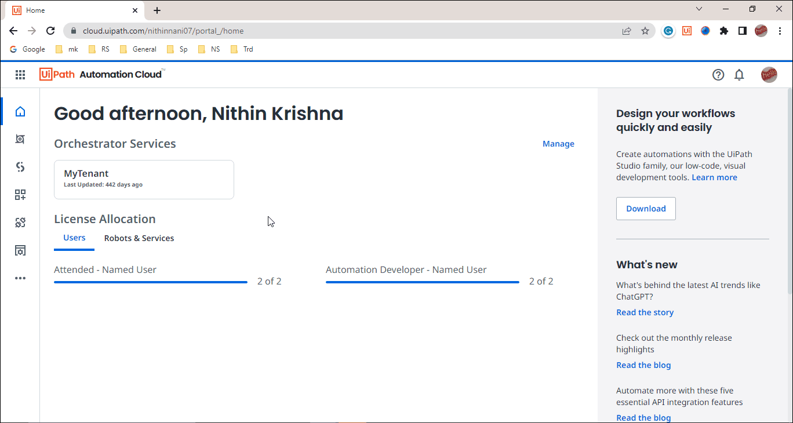Open the plug connector sidebar icon
The image size is (793, 423).
20,223
